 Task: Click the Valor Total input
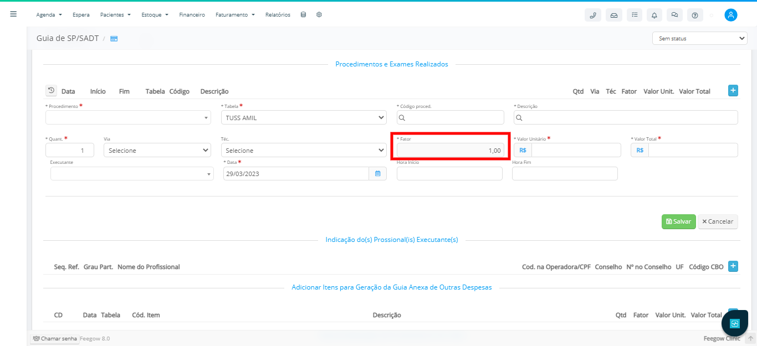point(693,150)
